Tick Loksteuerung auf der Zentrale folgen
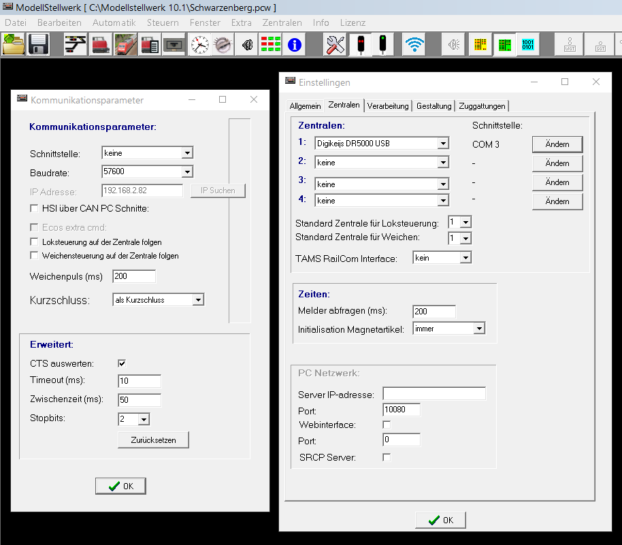Image resolution: width=622 pixels, height=545 pixels. click(x=35, y=242)
